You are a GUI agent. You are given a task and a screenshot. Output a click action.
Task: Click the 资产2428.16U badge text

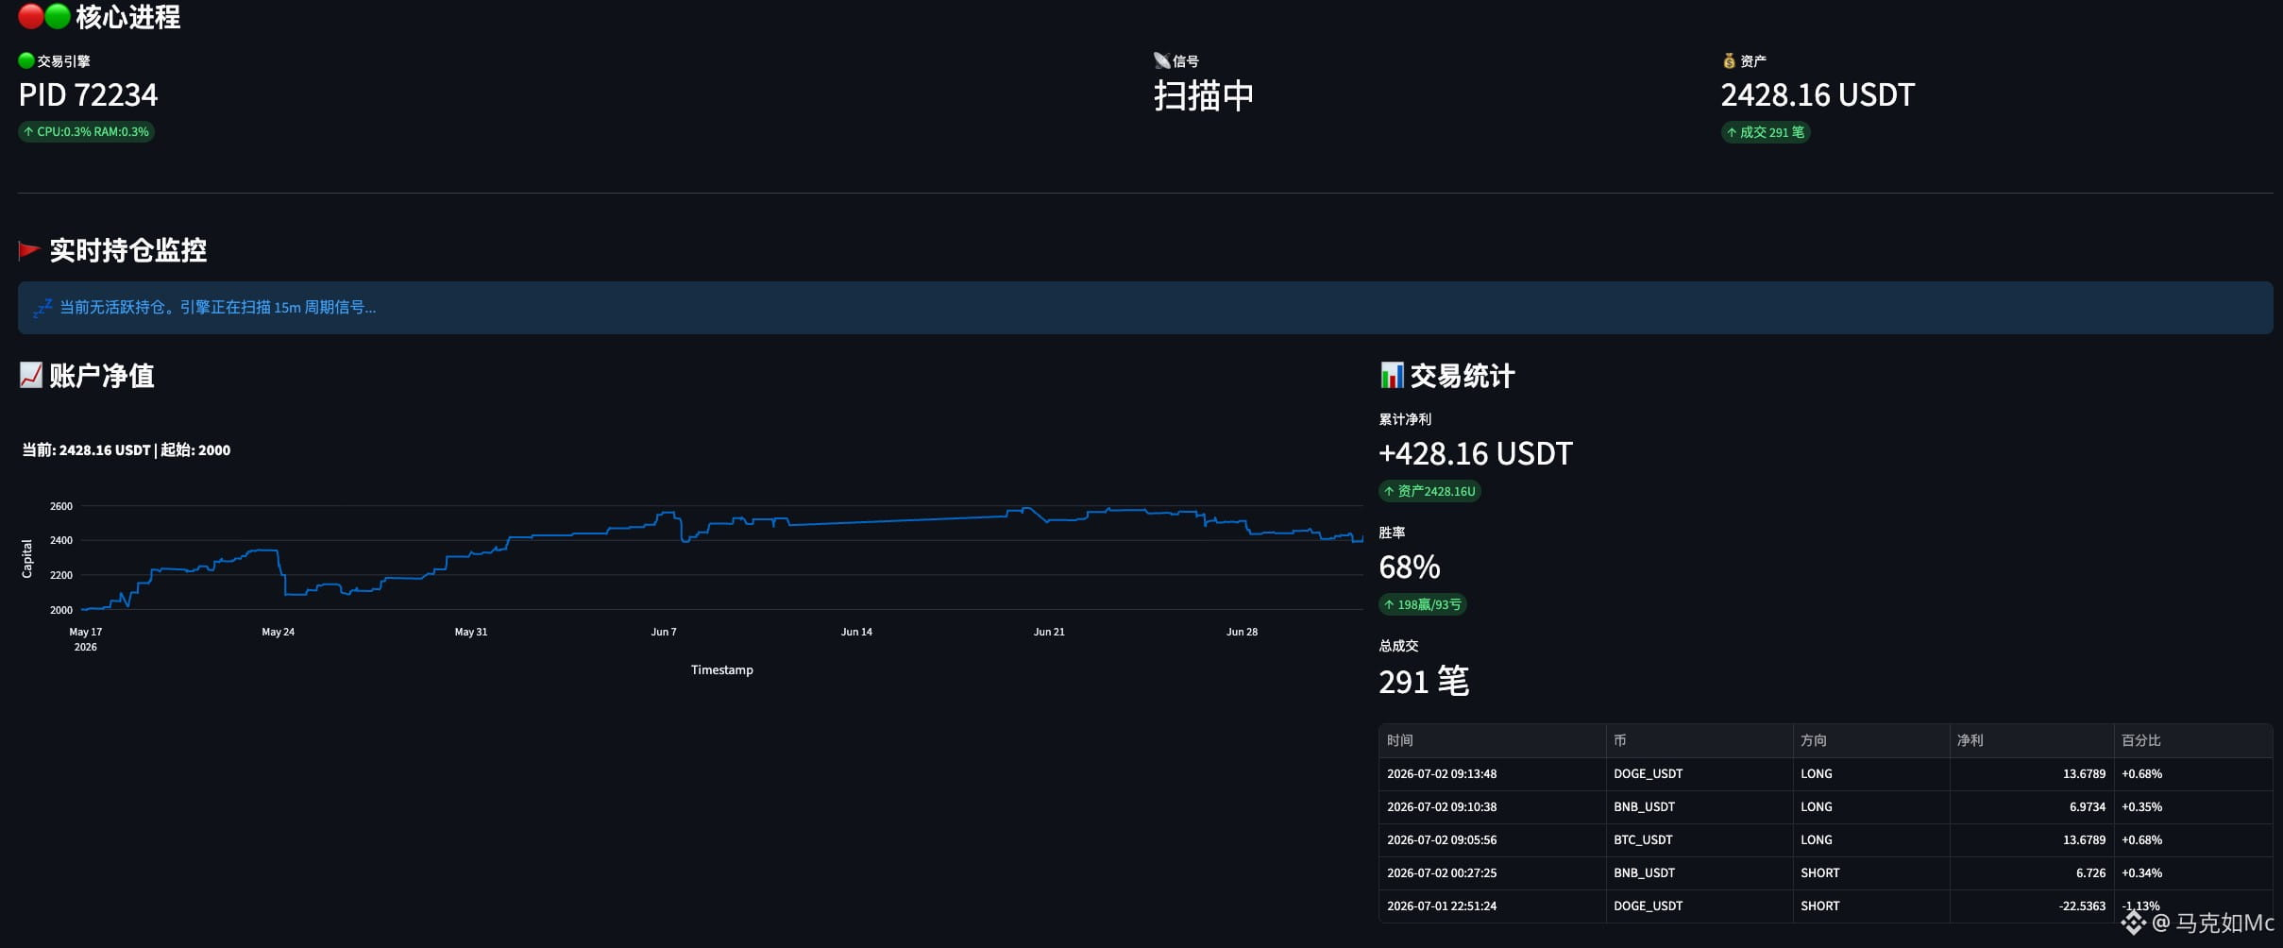pos(1436,491)
